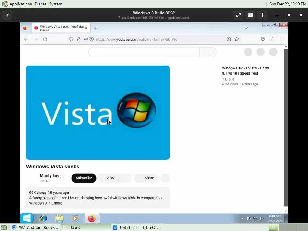308x231 pixels.
Task: Click the 99K views text
Action: pos(38,193)
